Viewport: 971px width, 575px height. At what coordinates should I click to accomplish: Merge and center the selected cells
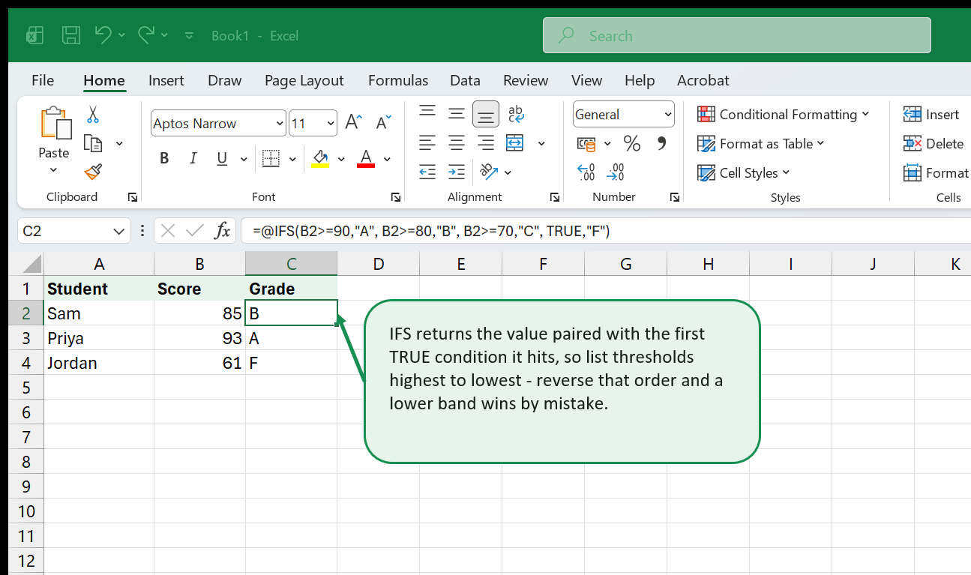point(515,142)
